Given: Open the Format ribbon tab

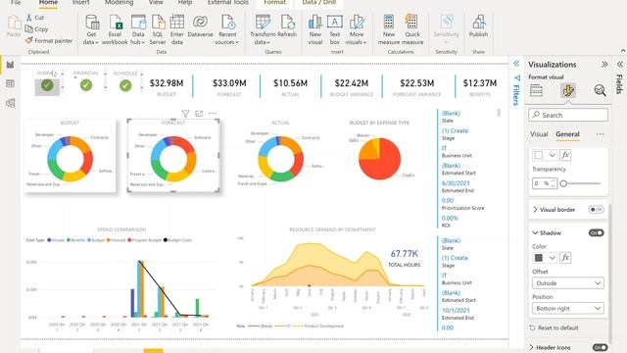Looking at the screenshot, I should click(274, 3).
